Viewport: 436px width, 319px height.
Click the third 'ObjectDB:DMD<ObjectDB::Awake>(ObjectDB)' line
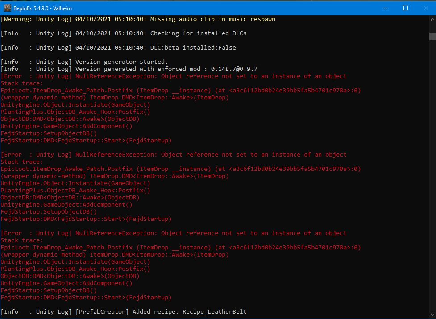point(70,276)
